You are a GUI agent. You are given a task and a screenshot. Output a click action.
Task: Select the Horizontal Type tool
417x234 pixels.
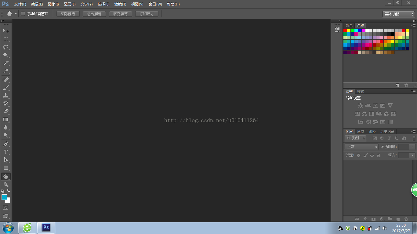click(6, 152)
